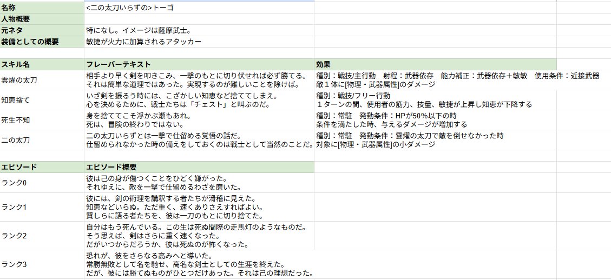The height and width of the screenshot is (280, 611).
Task: Select the flavor text 身を捨ててこそ浮かぶ瀬もあれ
Action: tap(199, 120)
